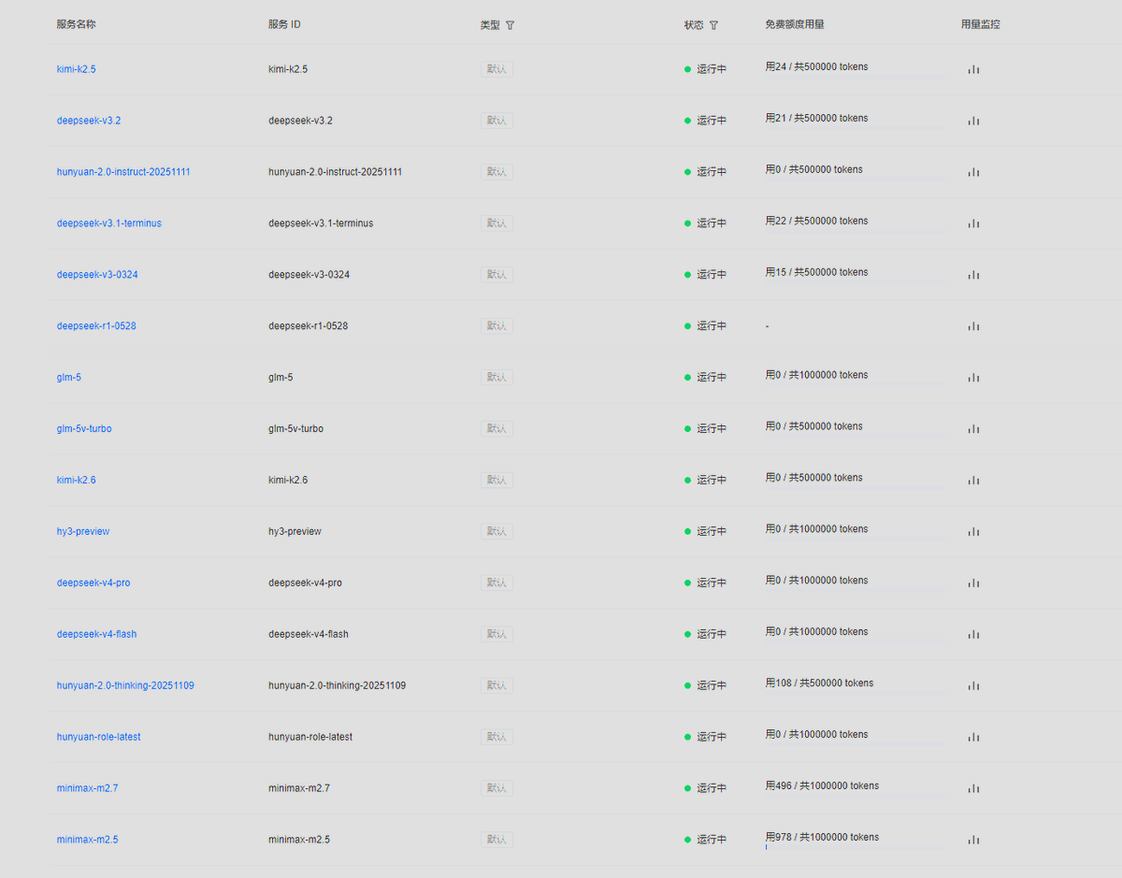Show usage chart for deepseek-v4-pro
This screenshot has width=1122, height=878.
(x=973, y=583)
